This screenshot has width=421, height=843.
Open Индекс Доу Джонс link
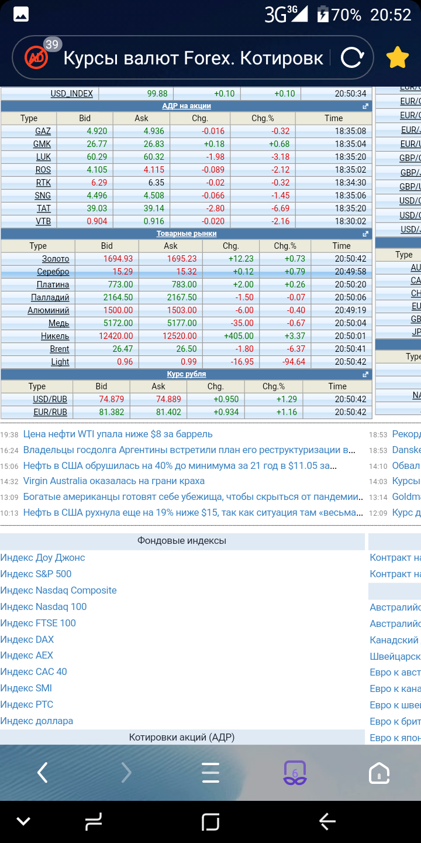point(43,557)
